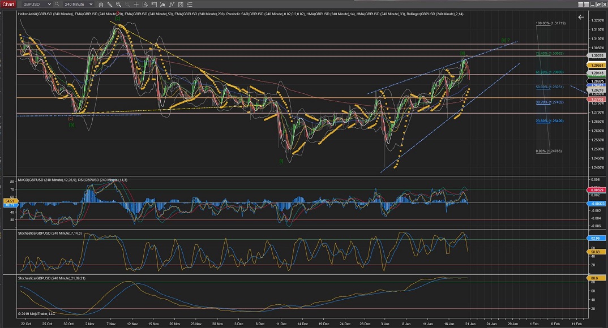The width and height of the screenshot is (608, 328).
Task: Click the instrument search magnifier icon
Action: (57, 4)
